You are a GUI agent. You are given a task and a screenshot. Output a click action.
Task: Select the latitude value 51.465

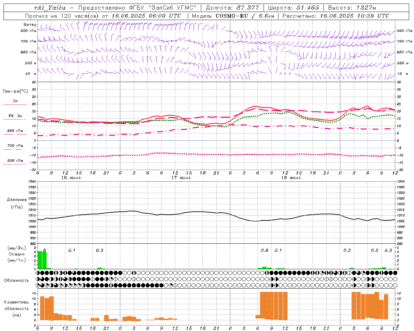point(308,8)
